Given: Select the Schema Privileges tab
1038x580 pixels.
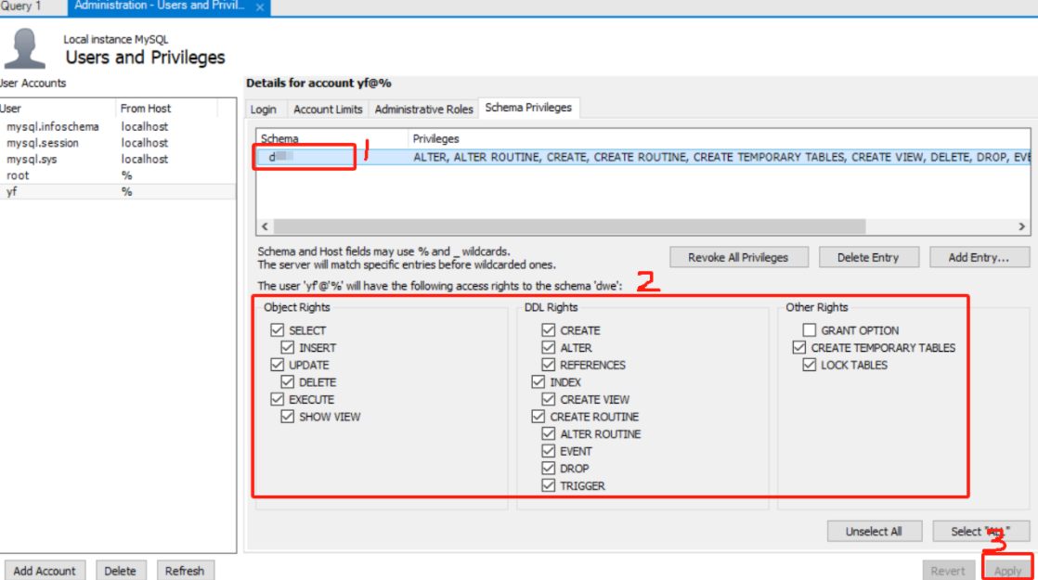Looking at the screenshot, I should tap(528, 108).
